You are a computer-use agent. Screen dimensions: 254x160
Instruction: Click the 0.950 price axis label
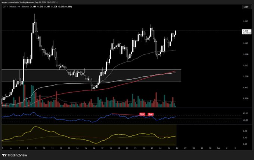coord(245,87)
